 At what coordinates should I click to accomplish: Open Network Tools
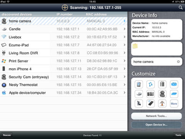click(x=156, y=116)
